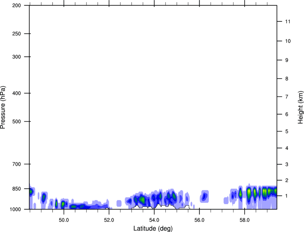Click the 200 pressure axis label

click(16, 5)
